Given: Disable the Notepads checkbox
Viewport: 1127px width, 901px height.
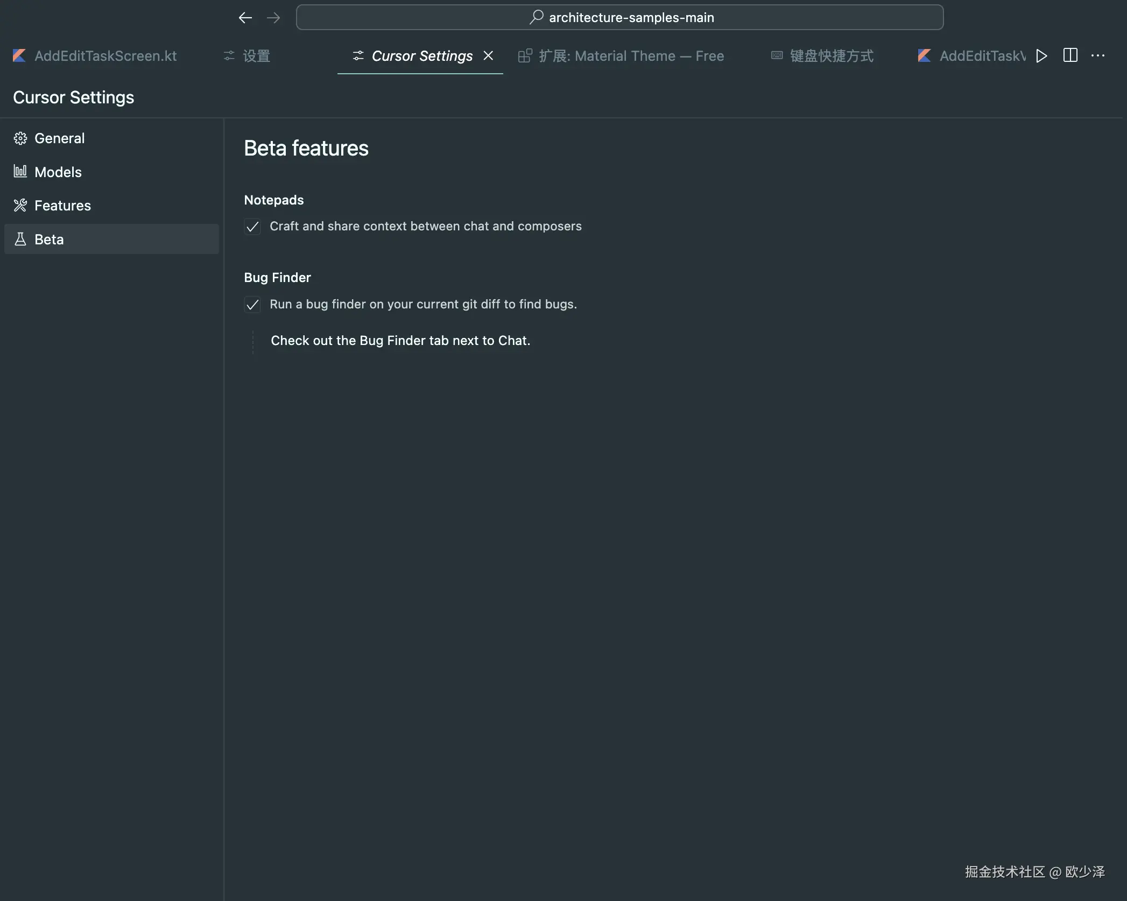Looking at the screenshot, I should click(x=252, y=227).
